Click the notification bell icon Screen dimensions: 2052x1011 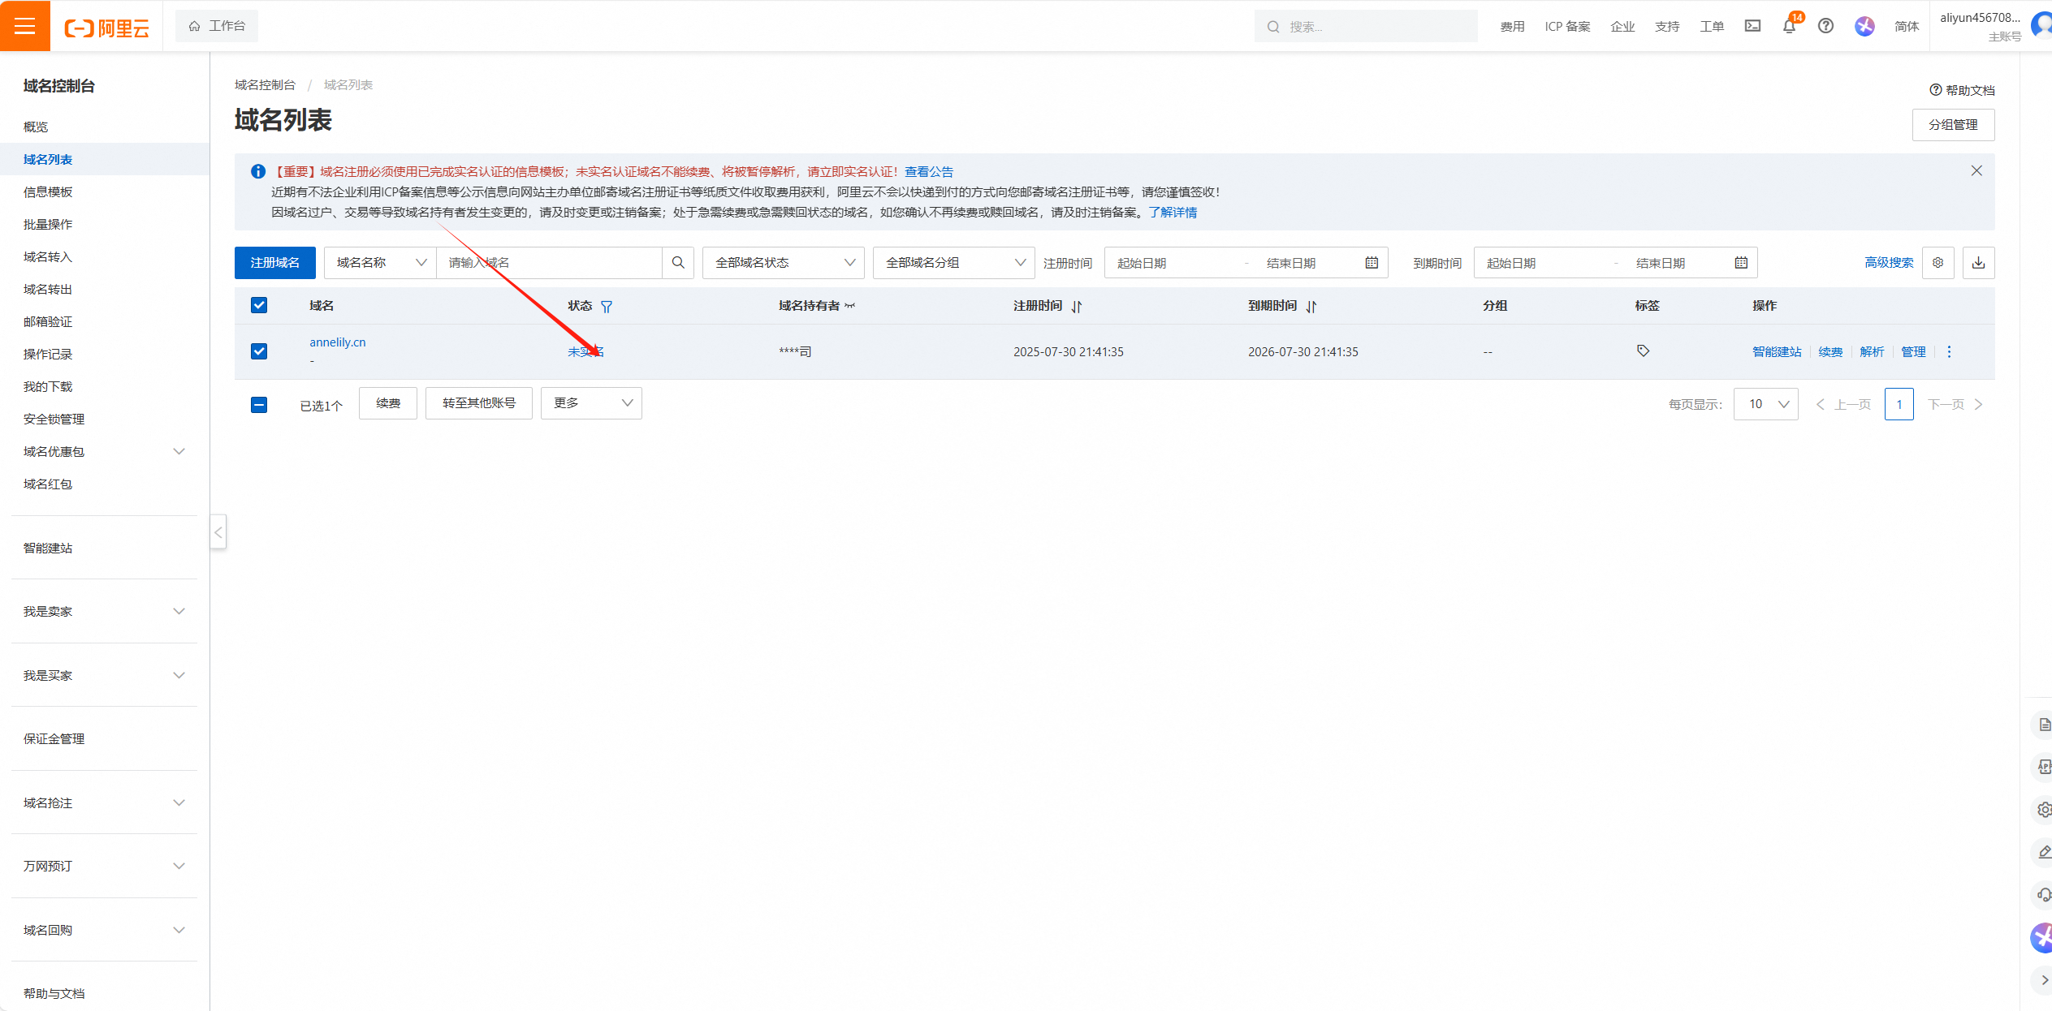(x=1788, y=26)
